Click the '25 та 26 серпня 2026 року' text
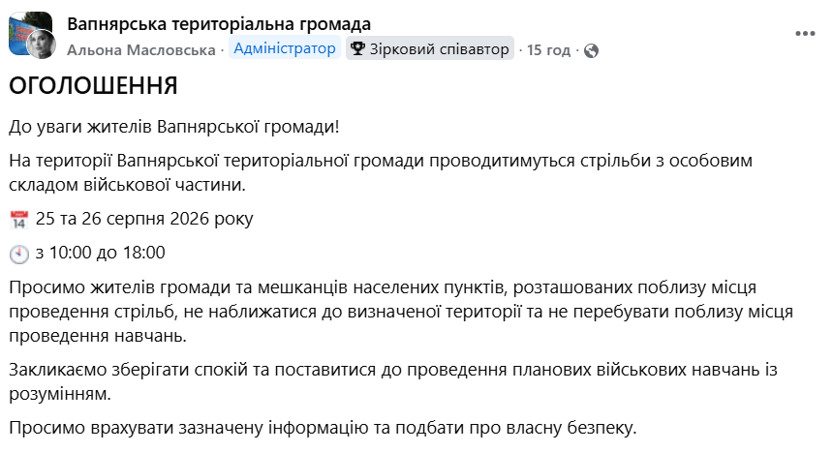Screen dimensions: 833x452 click(x=144, y=219)
